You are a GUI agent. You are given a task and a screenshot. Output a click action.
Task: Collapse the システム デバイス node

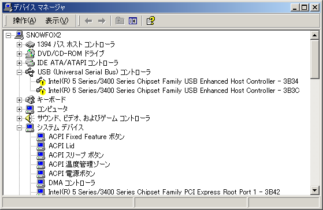19,127
